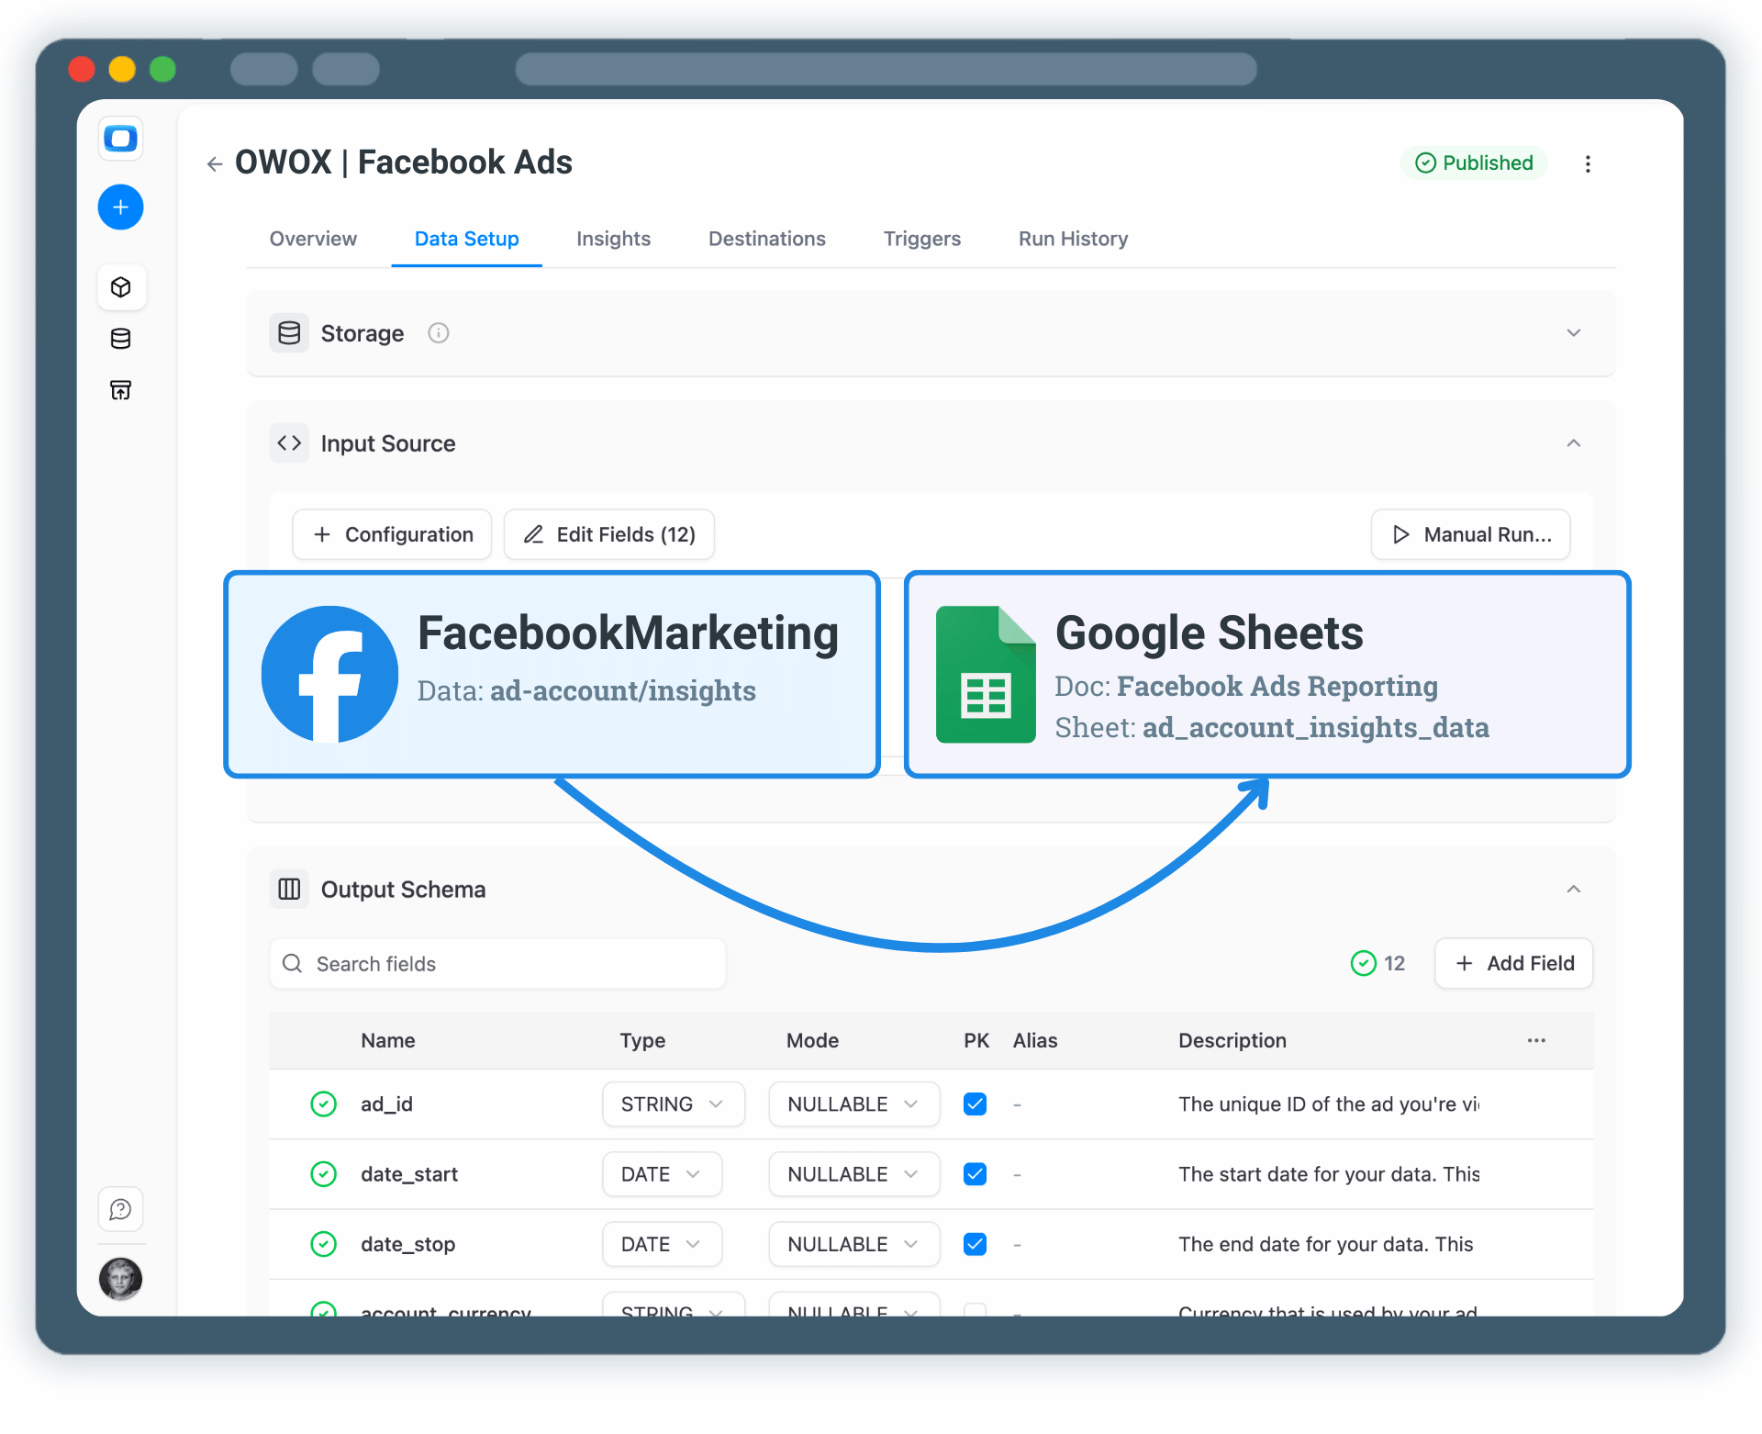Switch to the Run History tab
This screenshot has height=1434, width=1762.
tap(1073, 239)
